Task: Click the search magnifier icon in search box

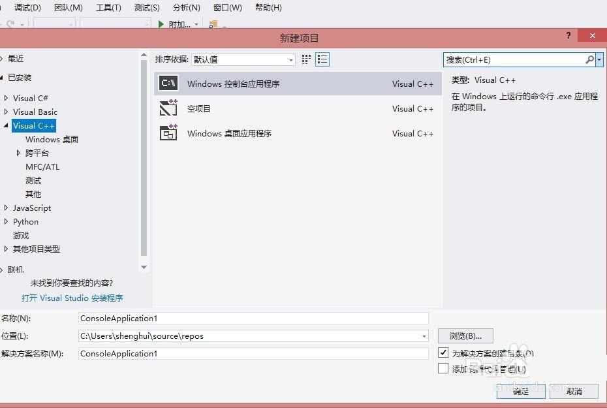Action: 589,59
